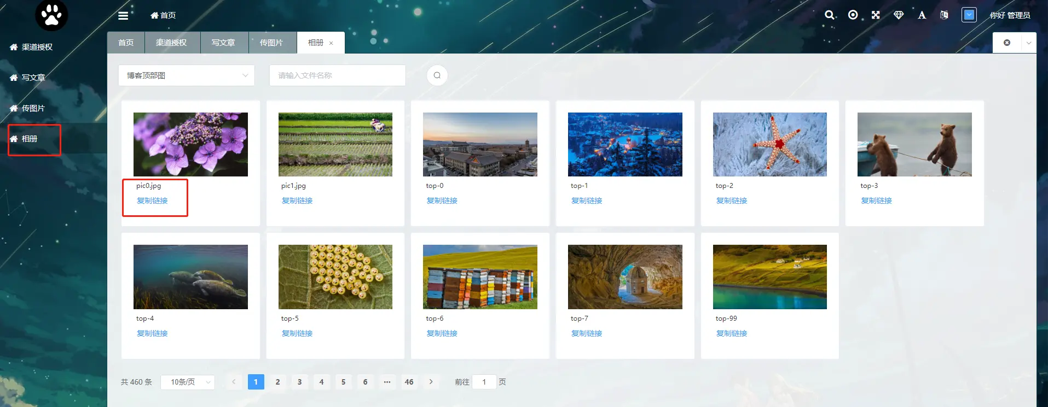
Task: Focus the 前往 page jump input
Action: [484, 382]
